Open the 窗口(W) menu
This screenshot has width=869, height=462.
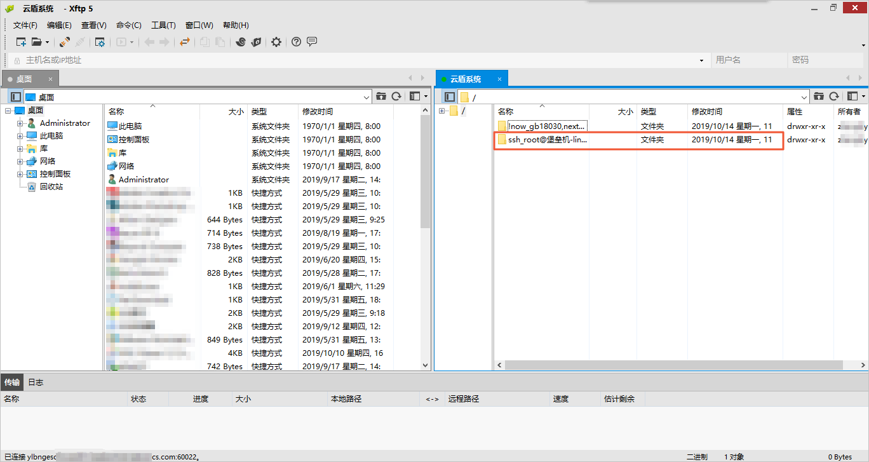[199, 25]
